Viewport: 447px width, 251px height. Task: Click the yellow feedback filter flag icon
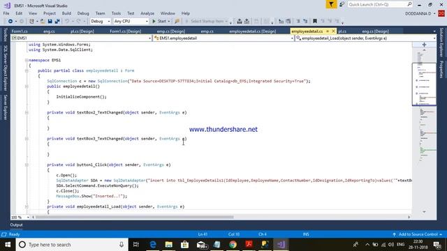[331, 4]
